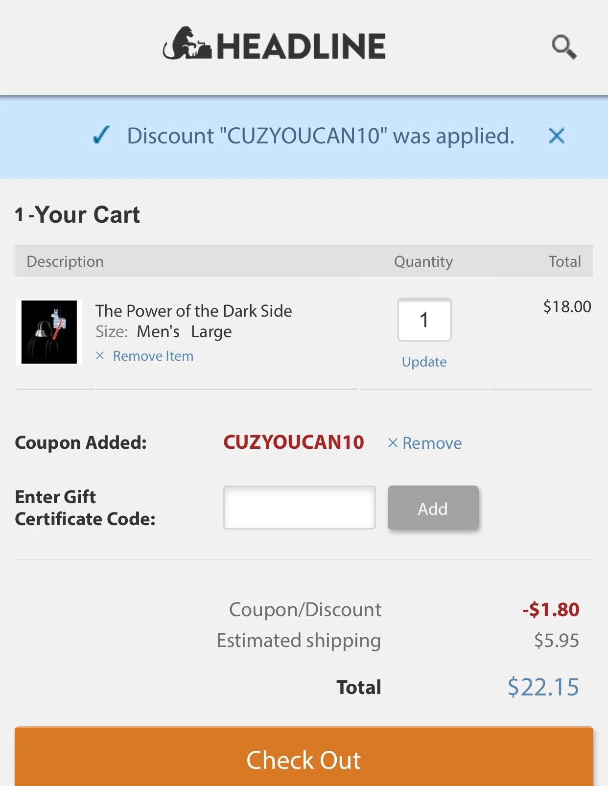Update the cart quantity
This screenshot has height=786, width=608.
(x=424, y=362)
